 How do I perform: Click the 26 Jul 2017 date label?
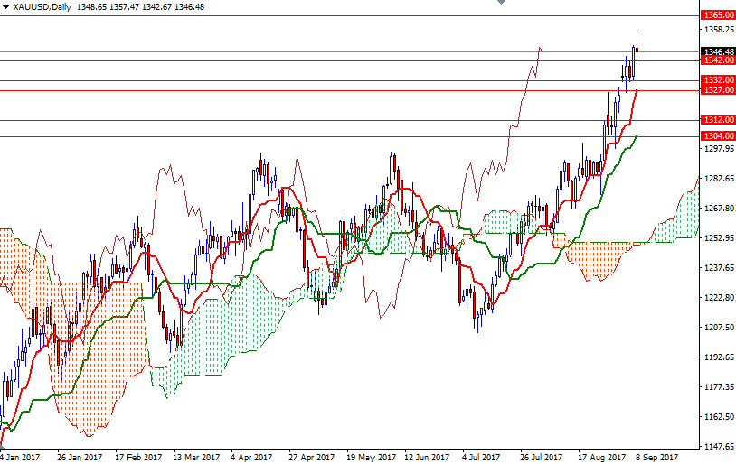[542, 457]
